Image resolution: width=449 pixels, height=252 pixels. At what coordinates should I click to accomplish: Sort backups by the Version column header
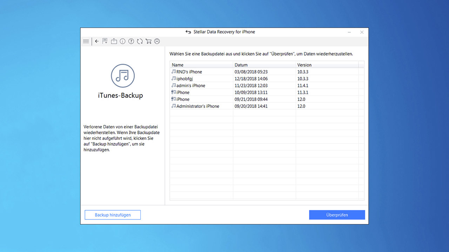pyautogui.click(x=327, y=65)
